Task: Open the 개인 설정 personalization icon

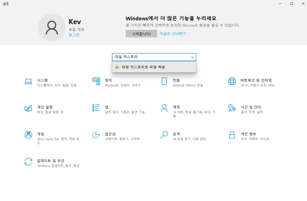Action: 28,108
